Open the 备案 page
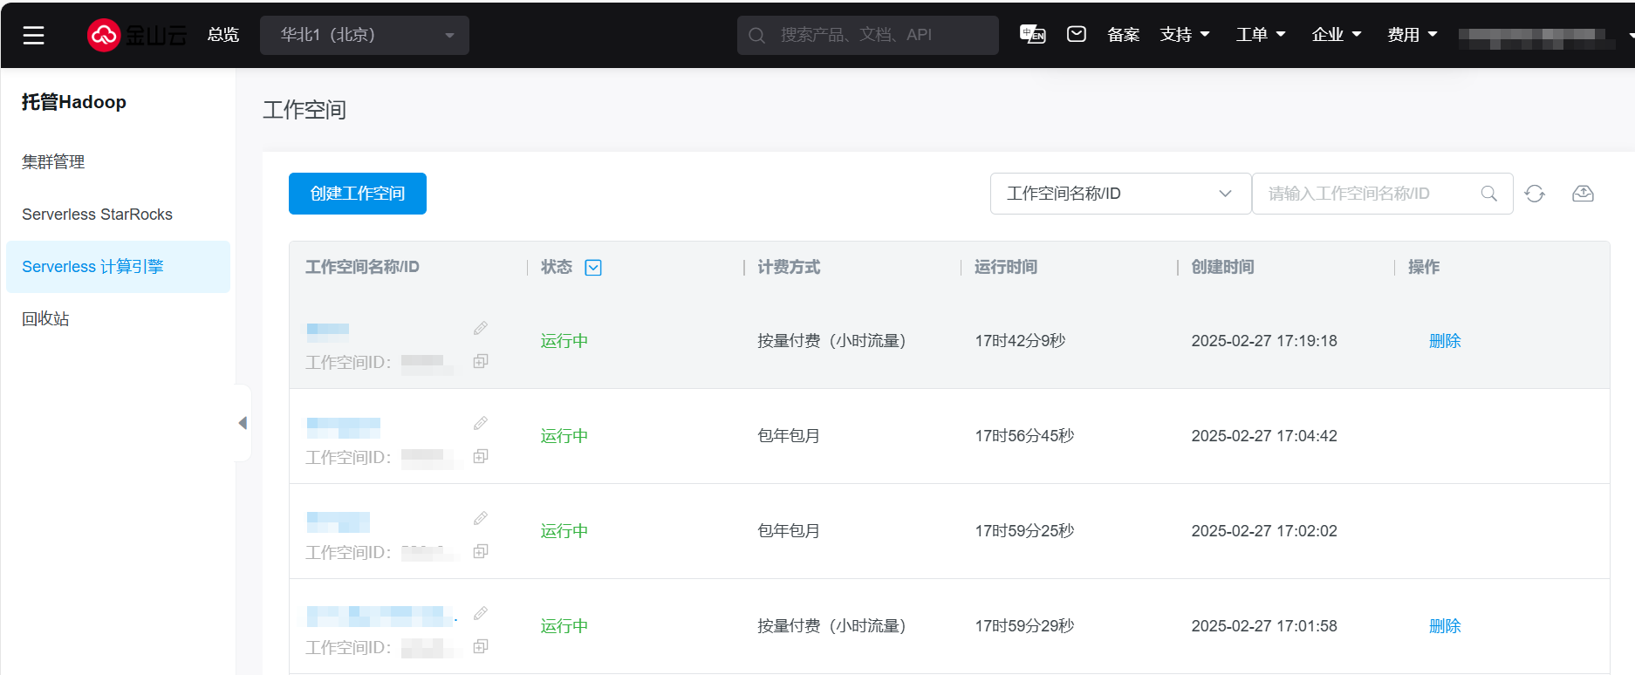The height and width of the screenshot is (675, 1635). pyautogui.click(x=1123, y=35)
